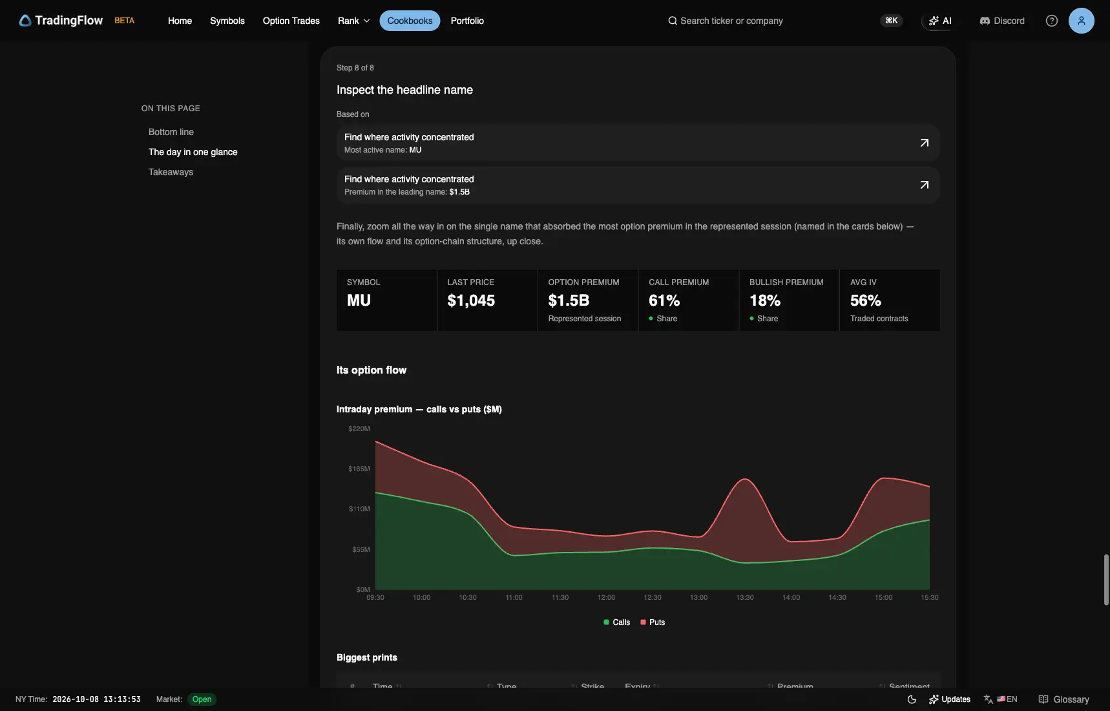Click the Market Open status badge

click(202, 699)
